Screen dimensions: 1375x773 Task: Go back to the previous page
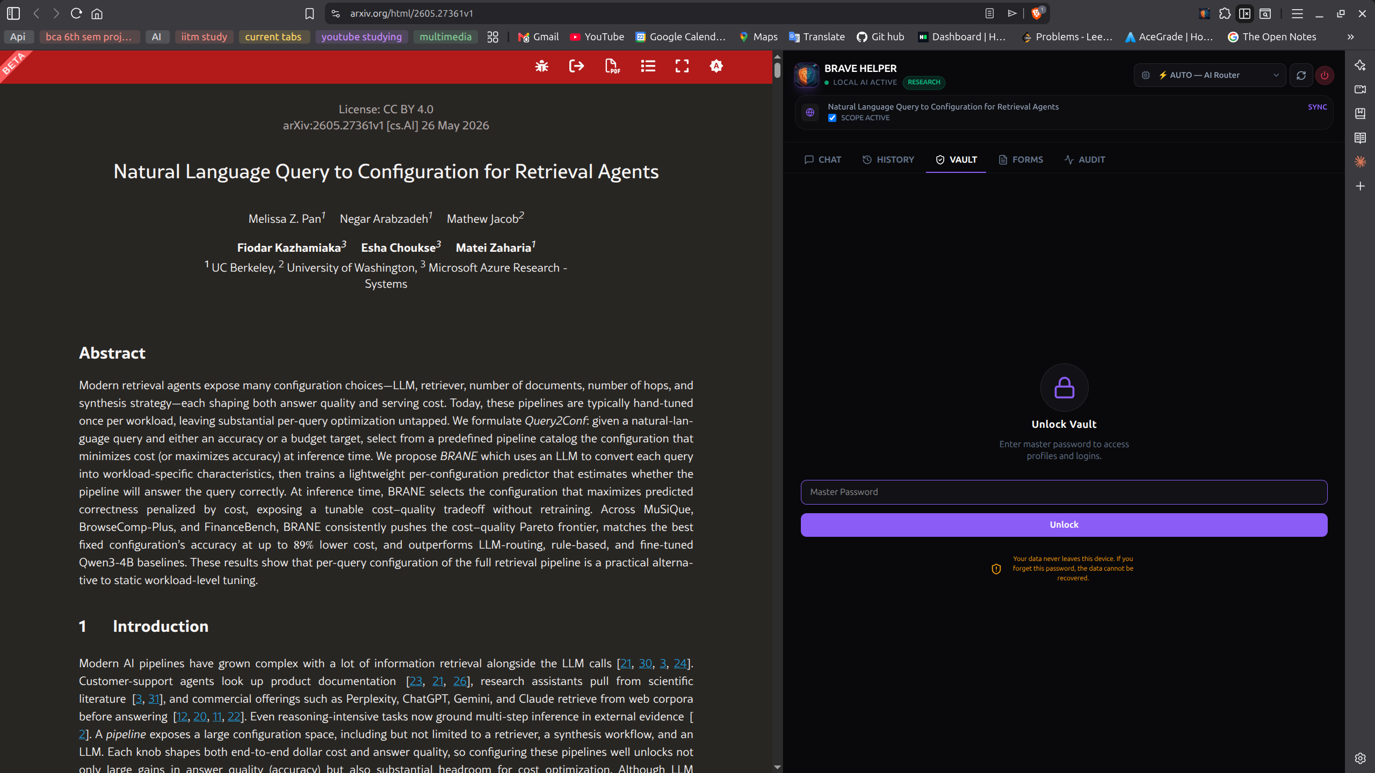[x=37, y=13]
